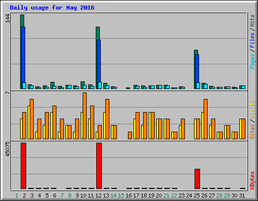Select the green hits bar for day 2
This screenshot has width=258, height=201.
[x=22, y=21]
